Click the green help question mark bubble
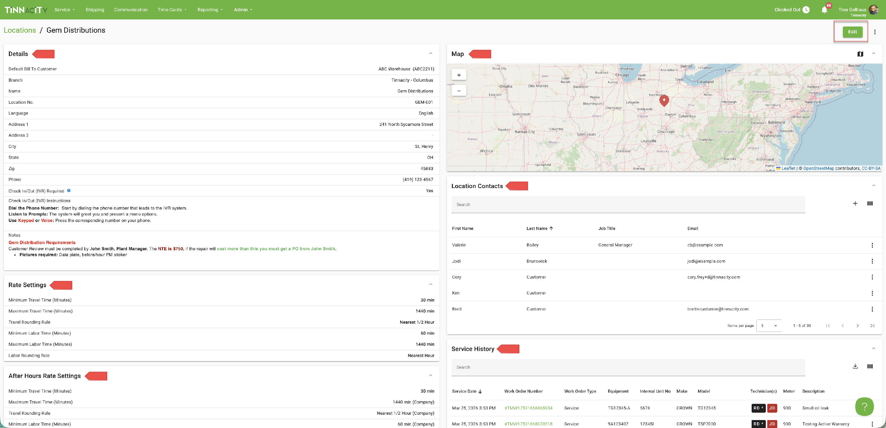Viewport: 886px width, 428px height. 864,406
